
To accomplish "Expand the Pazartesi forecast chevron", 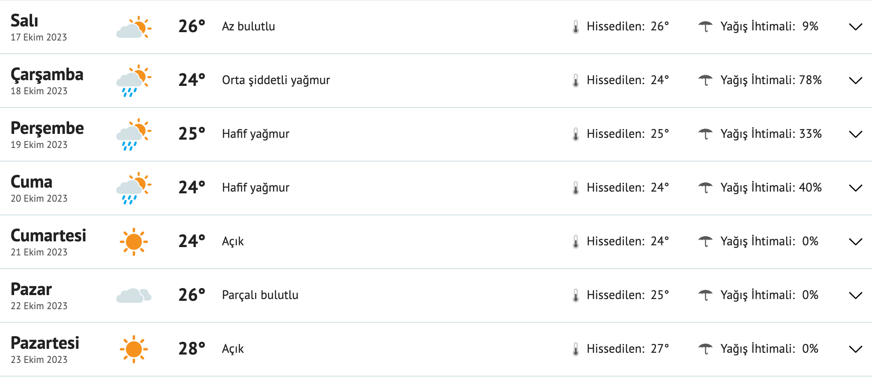I will [x=855, y=349].
